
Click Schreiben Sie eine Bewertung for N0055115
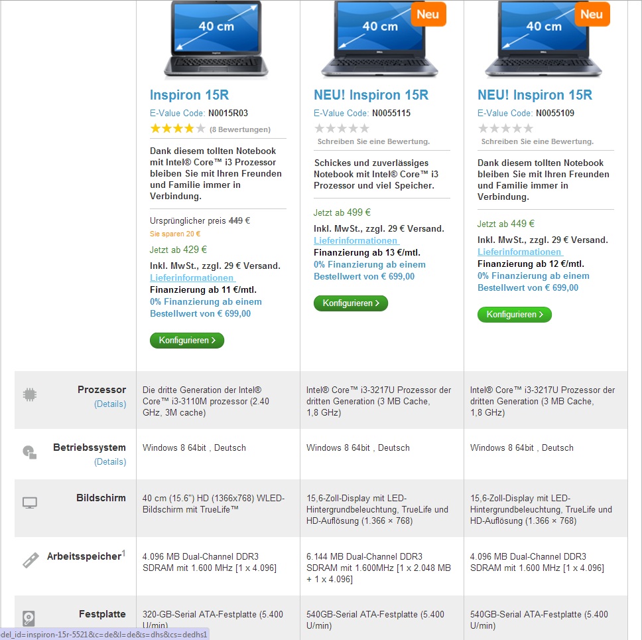(x=373, y=141)
